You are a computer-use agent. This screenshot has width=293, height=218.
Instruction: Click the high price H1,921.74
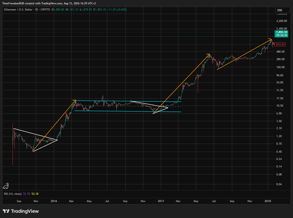tap(72, 9)
